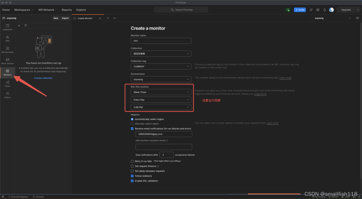Image resolution: width=362 pixels, height=199 pixels.
Task: Enable Set delay between requests
Action: point(132,171)
